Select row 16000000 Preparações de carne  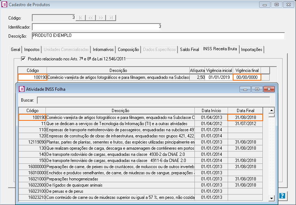[141, 166]
